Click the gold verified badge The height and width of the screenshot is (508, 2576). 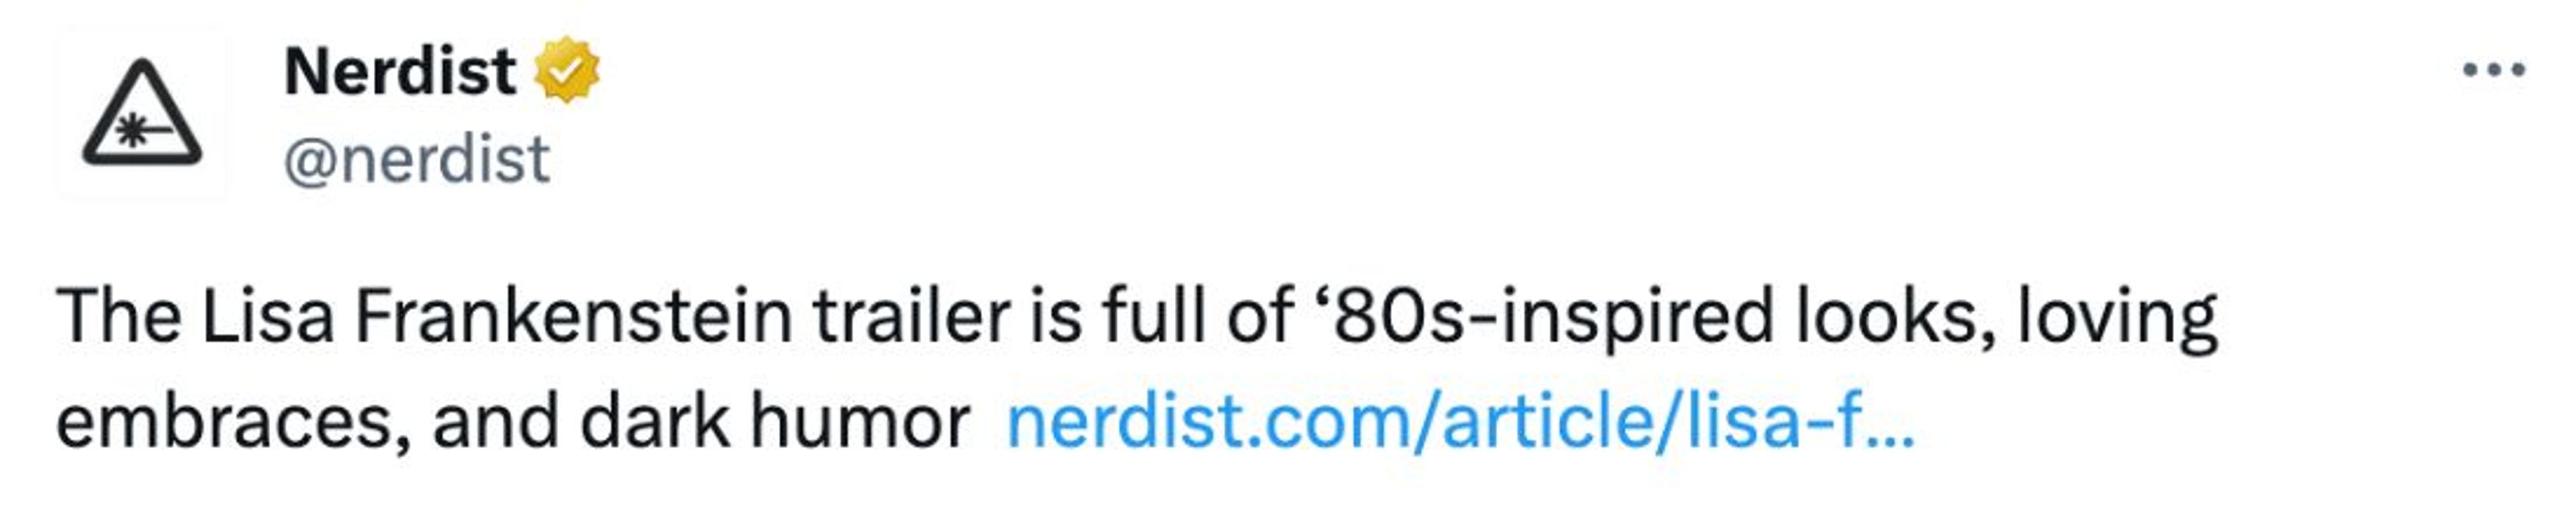(x=567, y=70)
